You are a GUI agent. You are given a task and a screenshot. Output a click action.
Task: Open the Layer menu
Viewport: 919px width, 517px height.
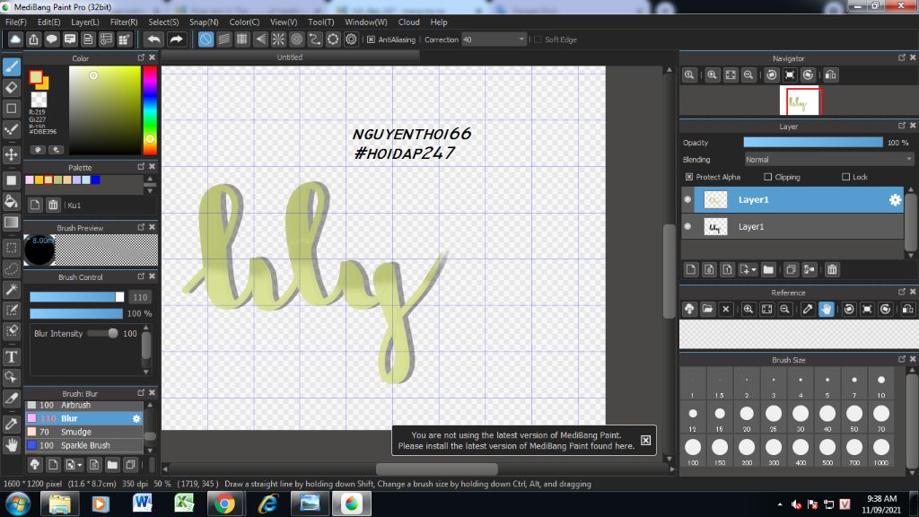click(x=85, y=22)
